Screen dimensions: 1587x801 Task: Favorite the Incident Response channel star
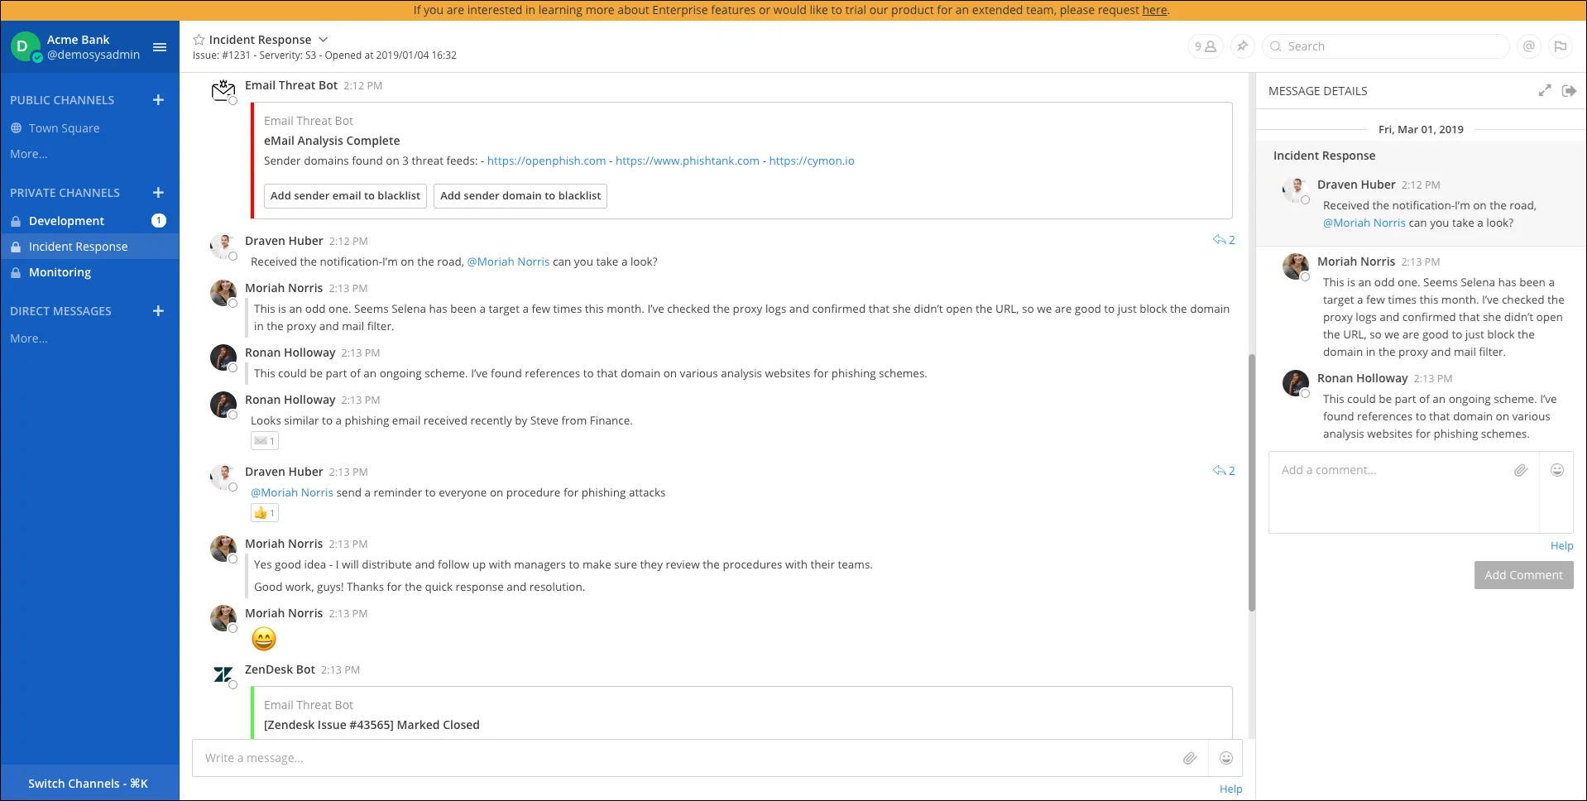tap(199, 40)
